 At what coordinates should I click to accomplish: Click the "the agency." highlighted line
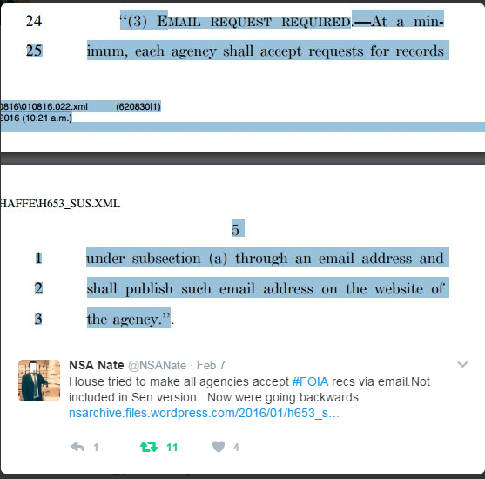tap(129, 318)
